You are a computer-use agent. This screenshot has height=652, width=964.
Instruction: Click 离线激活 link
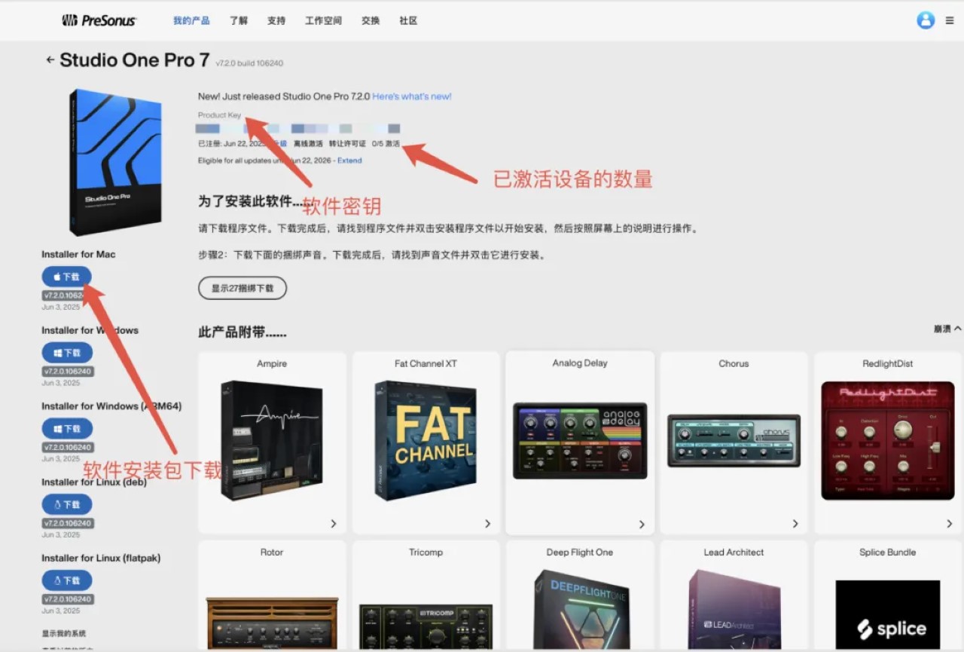[308, 143]
